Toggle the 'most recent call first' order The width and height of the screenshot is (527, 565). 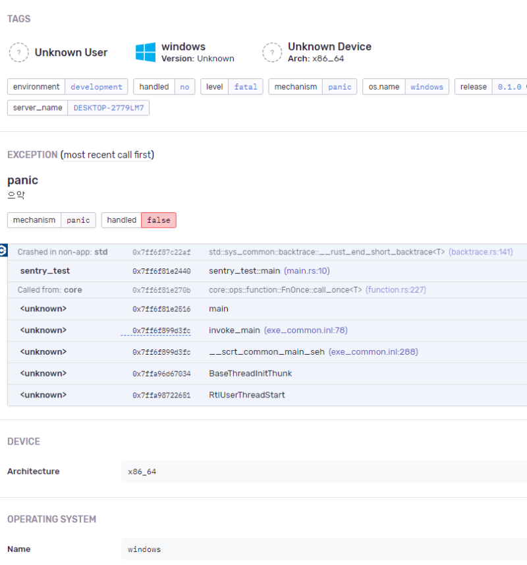[x=107, y=155]
